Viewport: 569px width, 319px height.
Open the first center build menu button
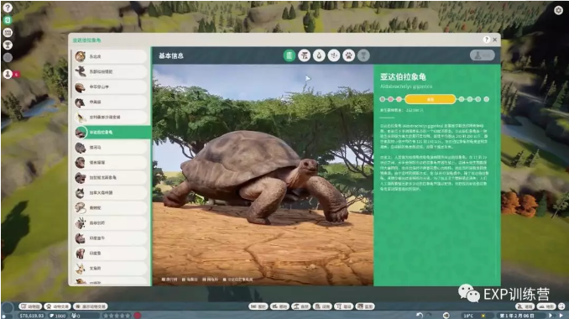(x=258, y=306)
